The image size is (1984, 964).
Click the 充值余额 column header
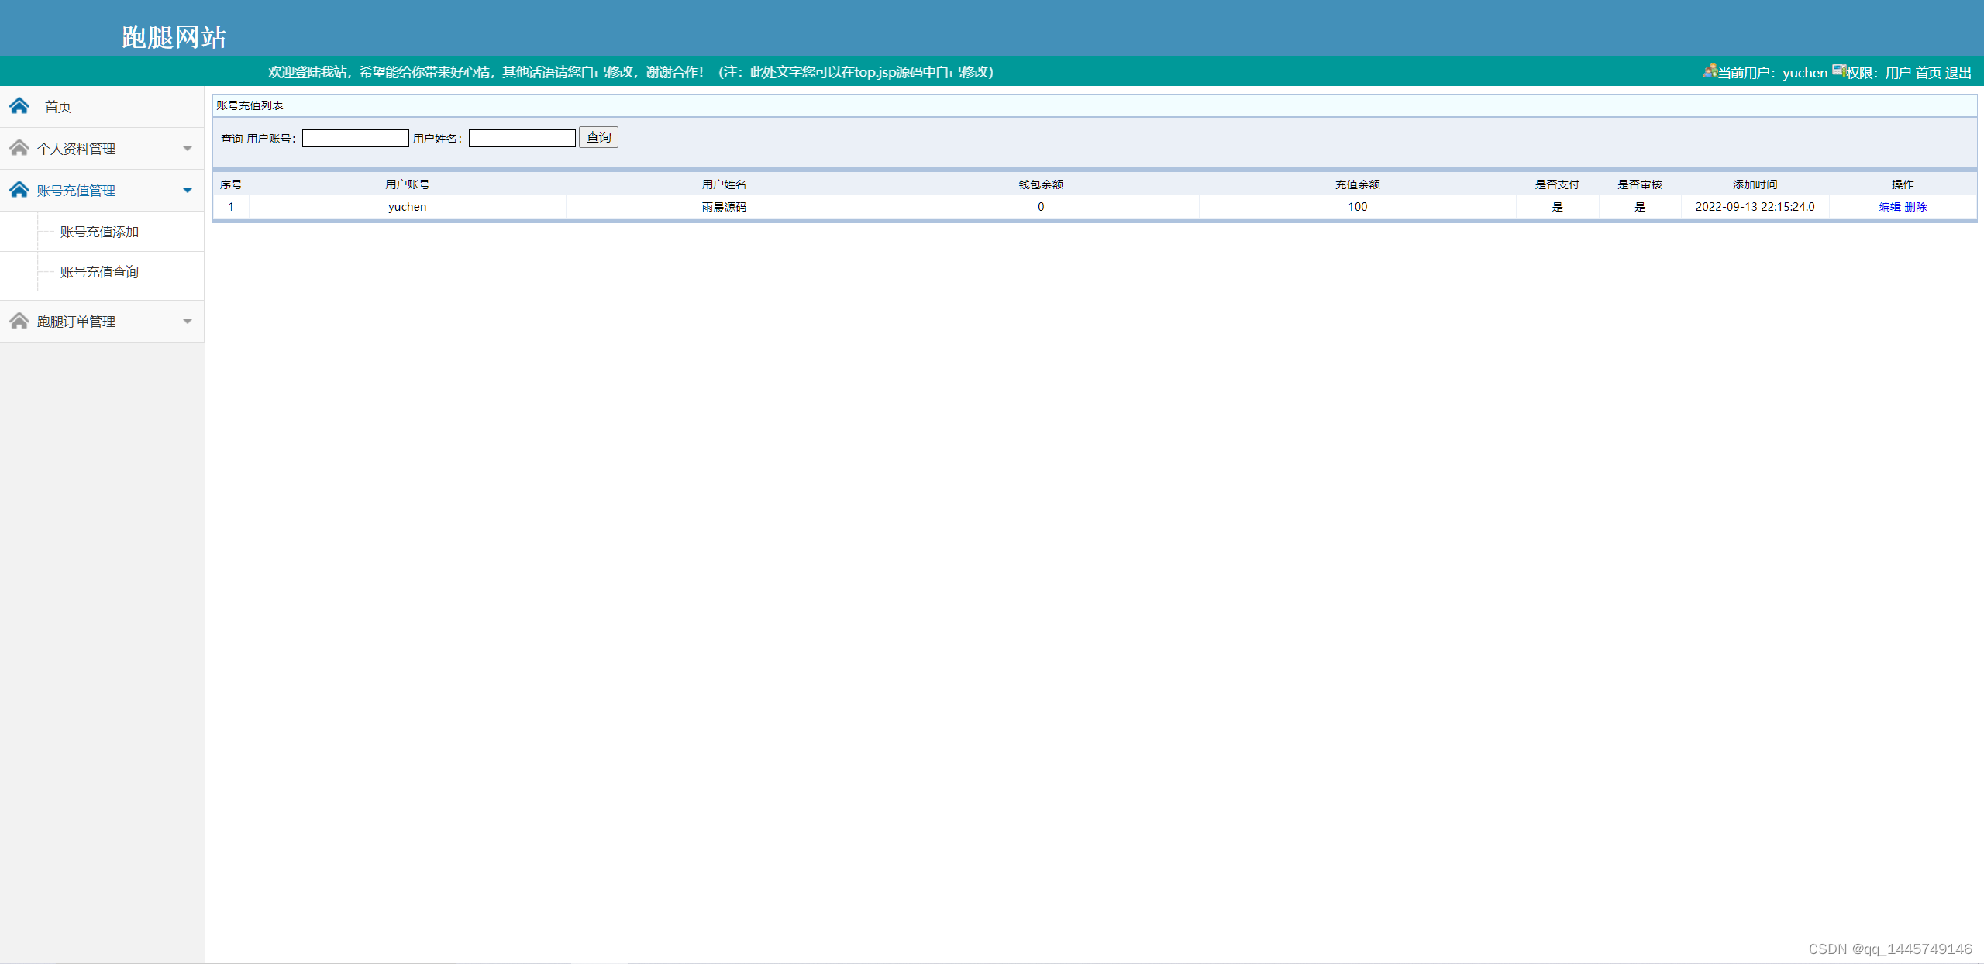[x=1357, y=184]
